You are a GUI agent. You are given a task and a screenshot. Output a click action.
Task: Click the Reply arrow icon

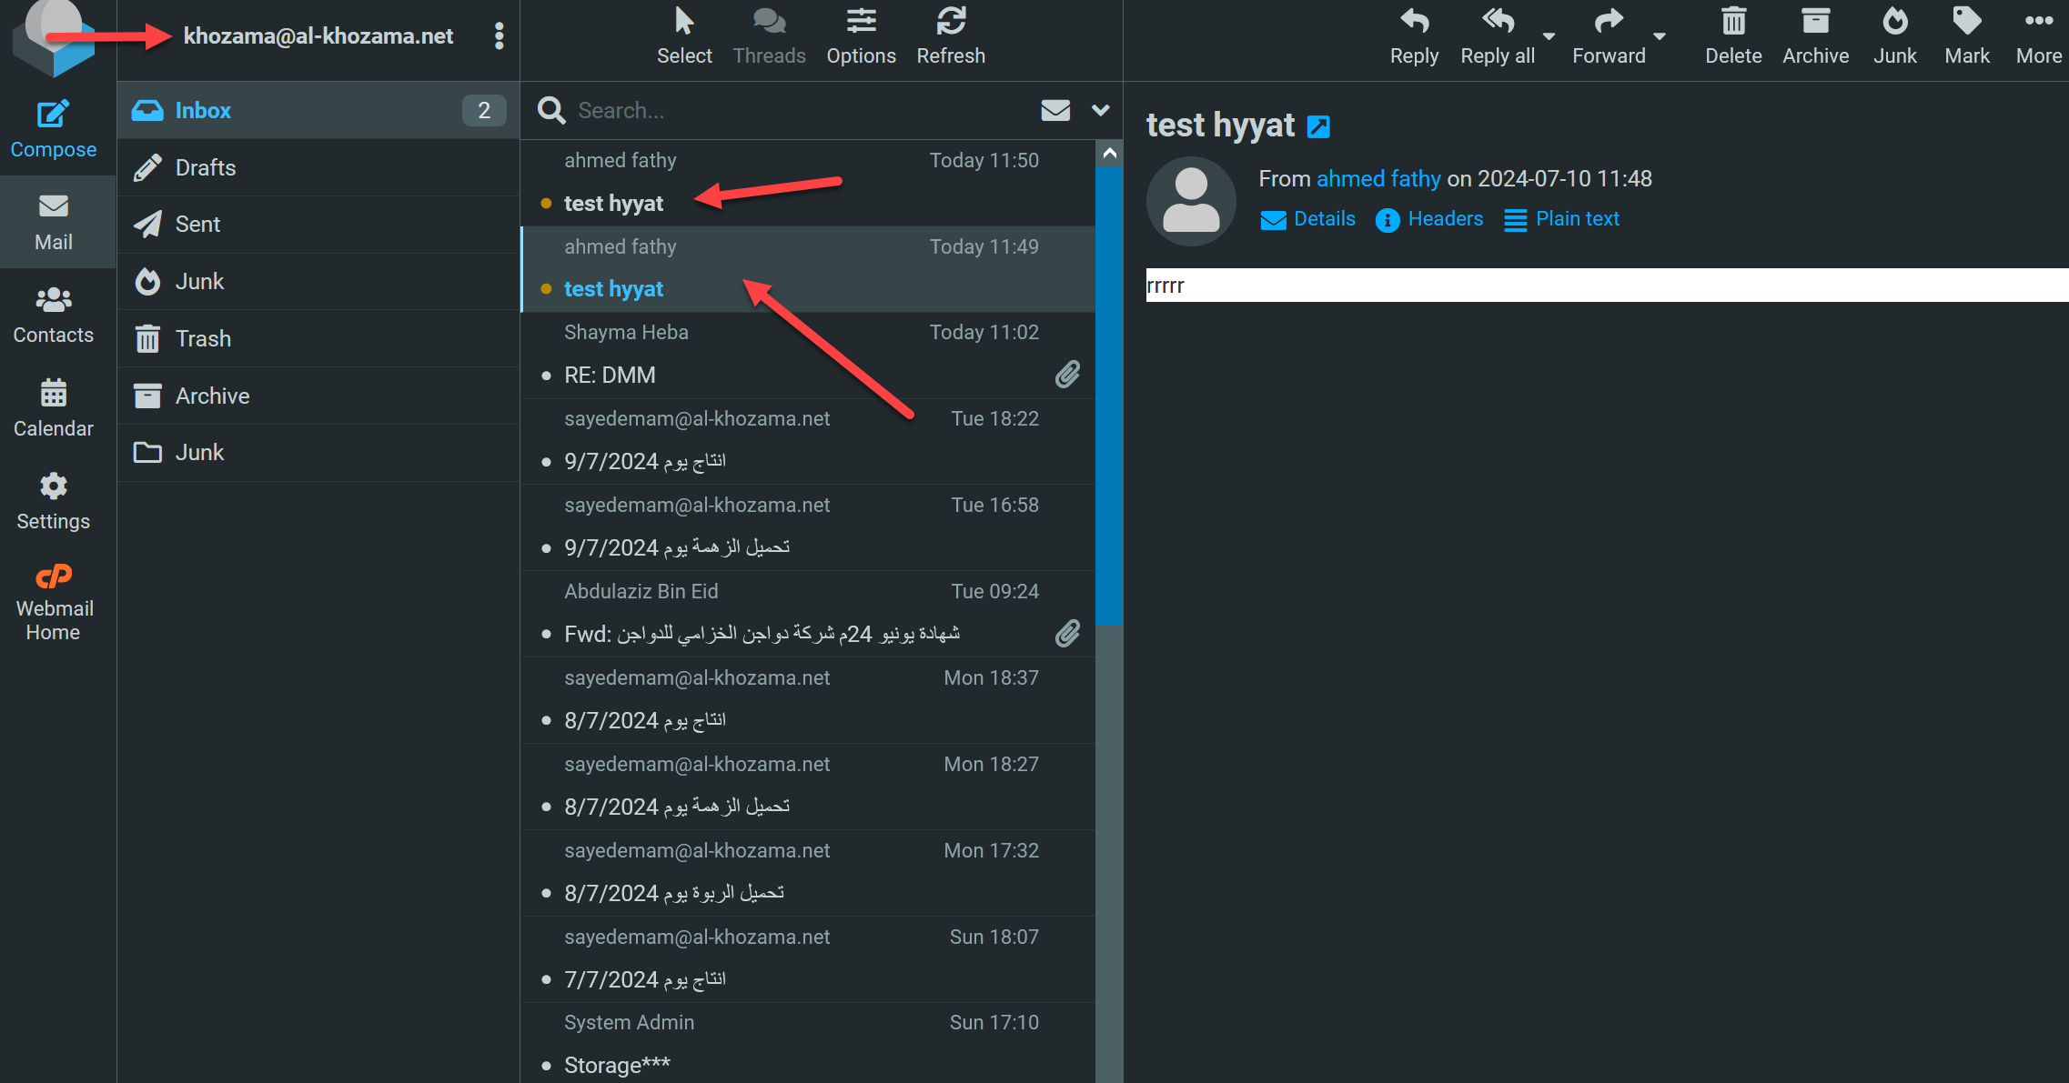(x=1413, y=22)
